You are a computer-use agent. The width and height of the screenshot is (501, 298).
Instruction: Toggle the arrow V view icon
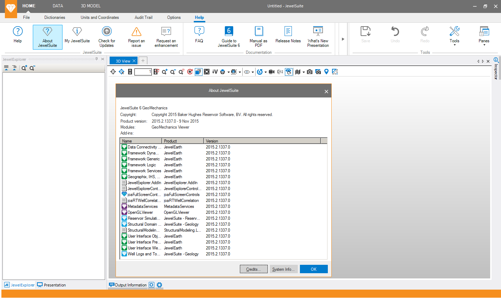pyautogui.click(x=215, y=72)
